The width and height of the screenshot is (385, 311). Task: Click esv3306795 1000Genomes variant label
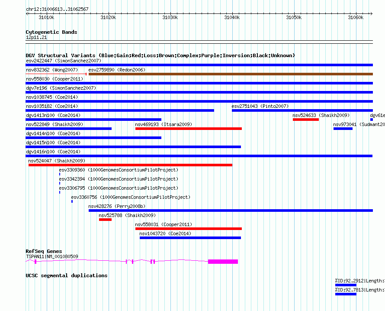coord(119,188)
